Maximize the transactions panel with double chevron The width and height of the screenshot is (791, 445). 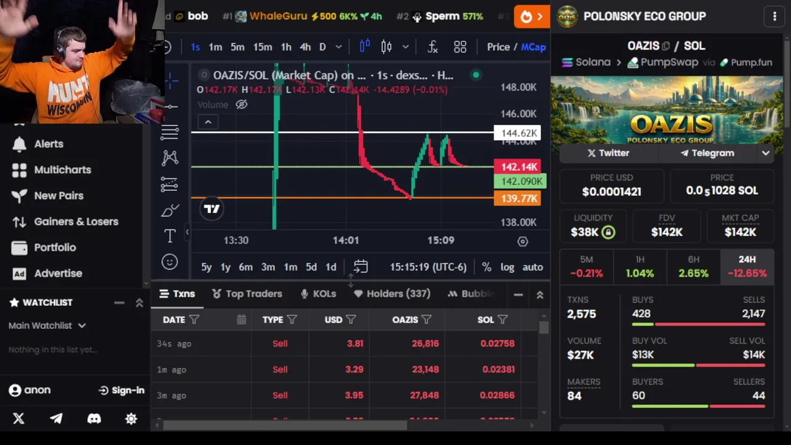(539, 295)
